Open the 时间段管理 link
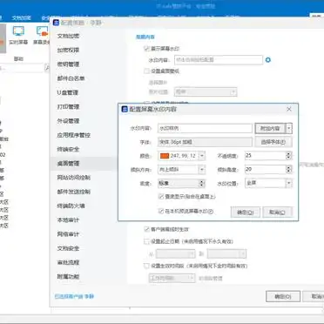 (211, 278)
